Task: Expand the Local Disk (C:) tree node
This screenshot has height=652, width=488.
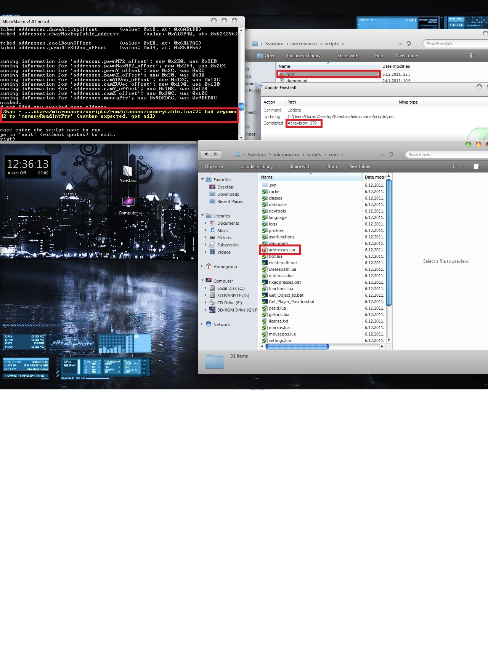Action: click(205, 288)
